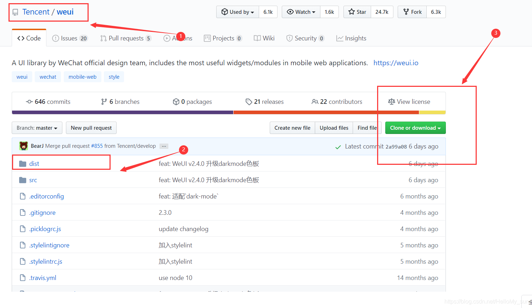Click the branch icon next to 6 branches

[104, 102]
